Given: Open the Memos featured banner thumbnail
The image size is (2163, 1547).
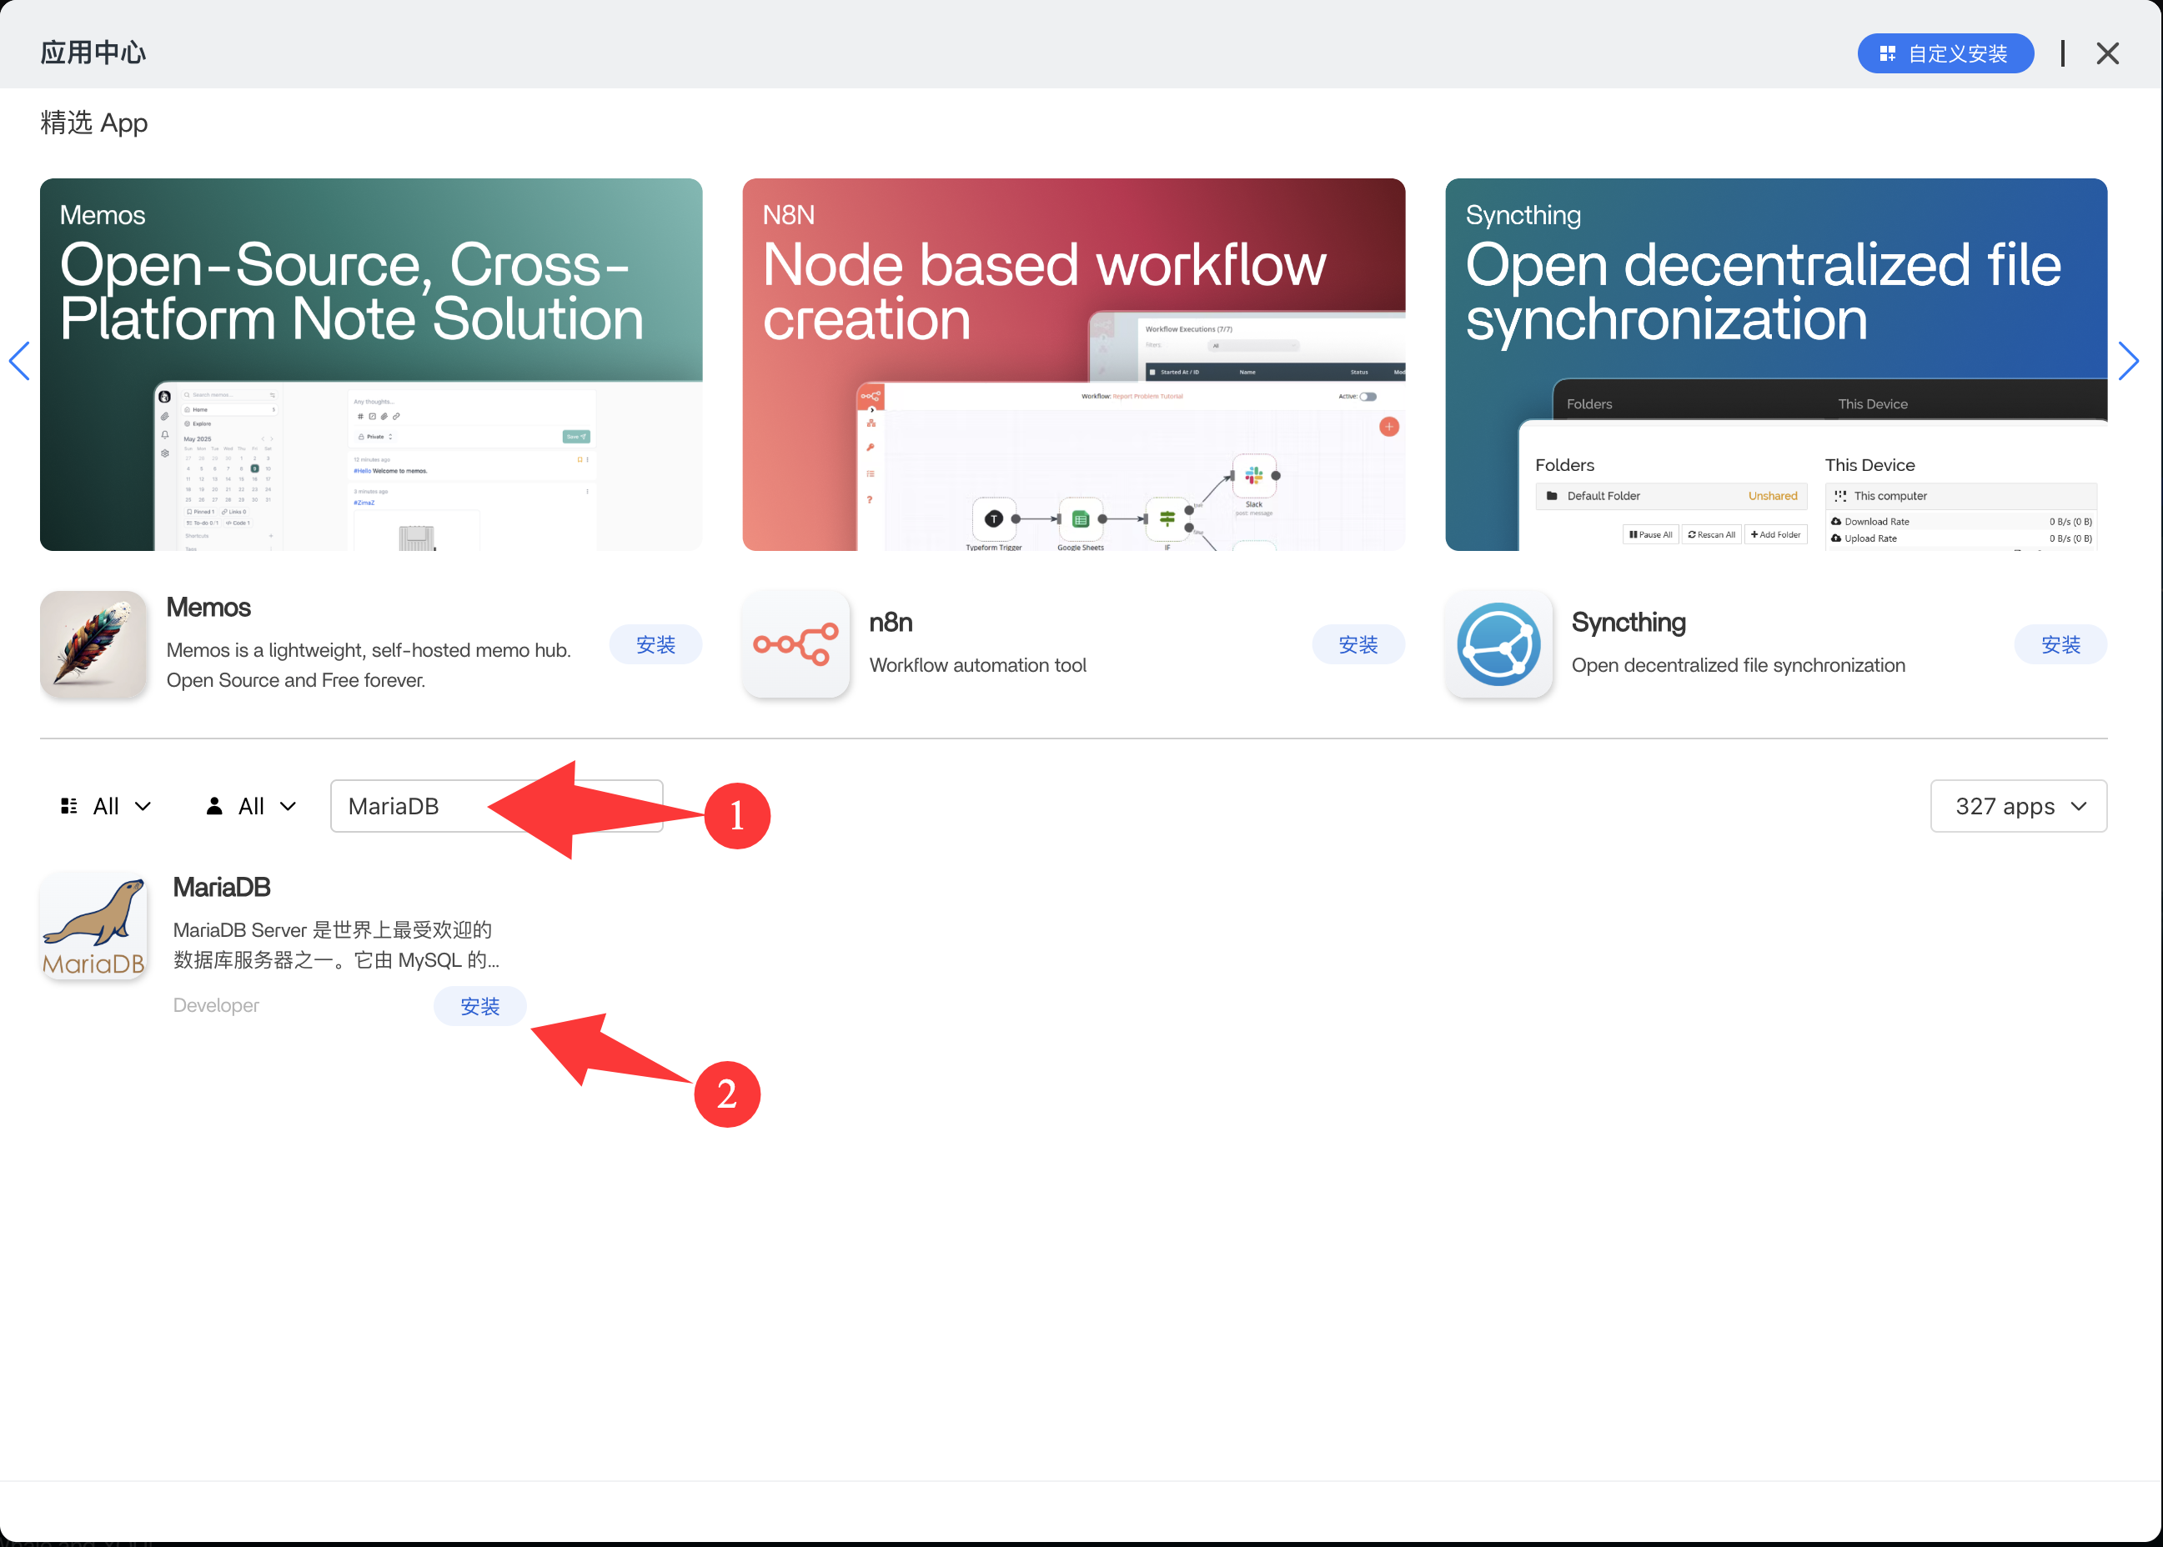Looking at the screenshot, I should tap(371, 364).
